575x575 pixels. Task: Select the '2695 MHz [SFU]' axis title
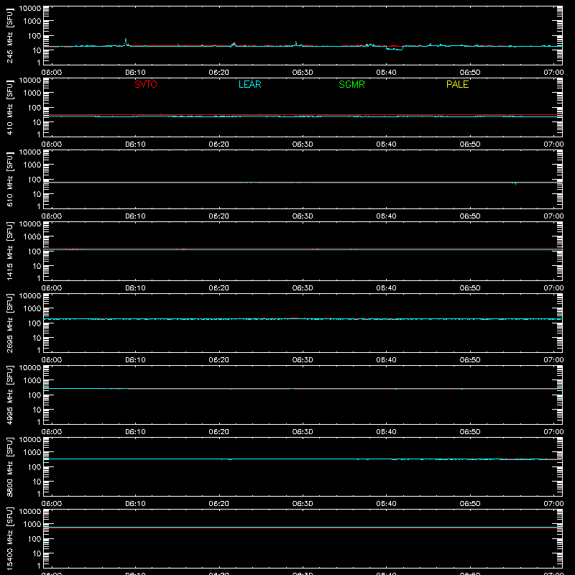pos(10,323)
